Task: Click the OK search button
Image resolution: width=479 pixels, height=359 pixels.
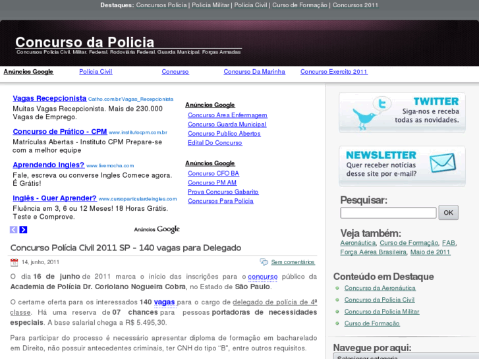Action: (448, 212)
